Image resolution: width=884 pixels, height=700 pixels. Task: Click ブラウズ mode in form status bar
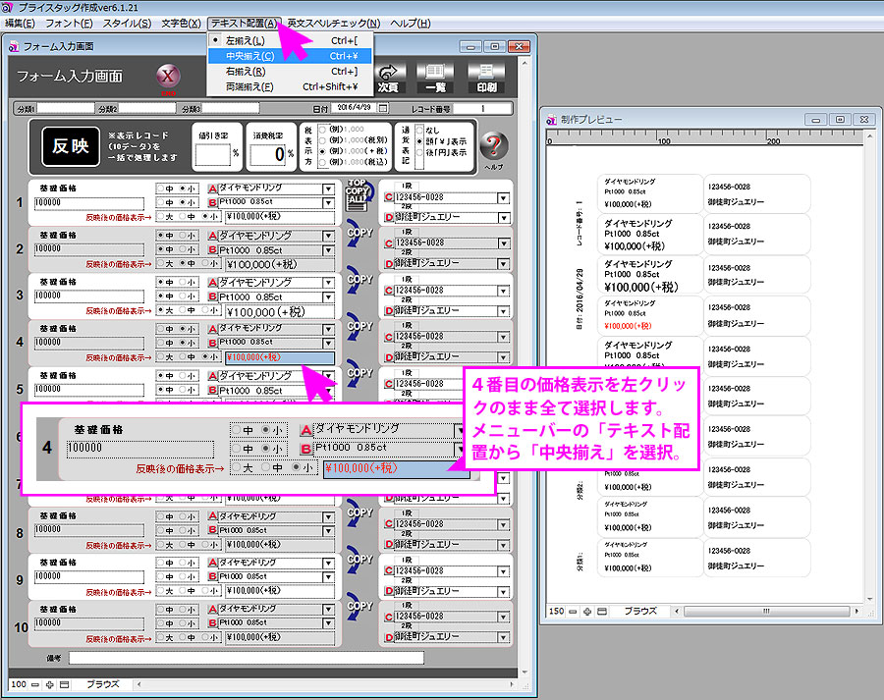point(102,683)
